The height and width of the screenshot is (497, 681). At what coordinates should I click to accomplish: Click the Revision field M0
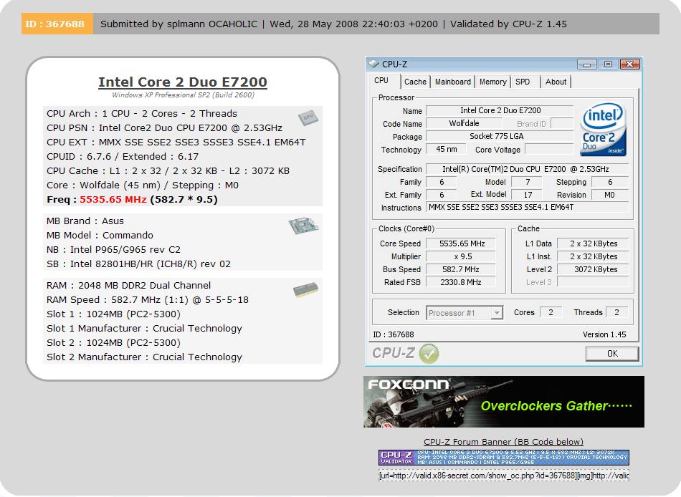coord(610,195)
